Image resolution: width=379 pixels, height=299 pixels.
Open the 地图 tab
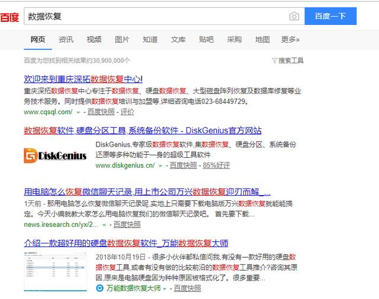(x=262, y=40)
